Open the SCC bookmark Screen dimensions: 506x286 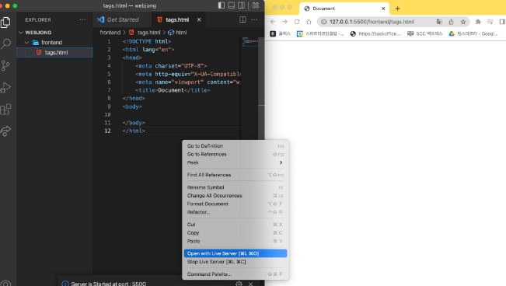click(424, 33)
